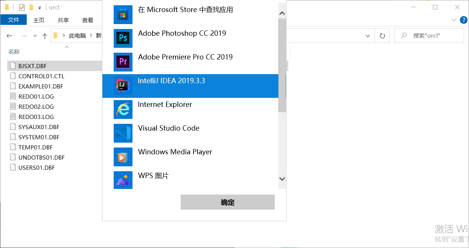Navigate to 此电脑 in the breadcrumb
Screen dimensions: 469x248
point(78,36)
